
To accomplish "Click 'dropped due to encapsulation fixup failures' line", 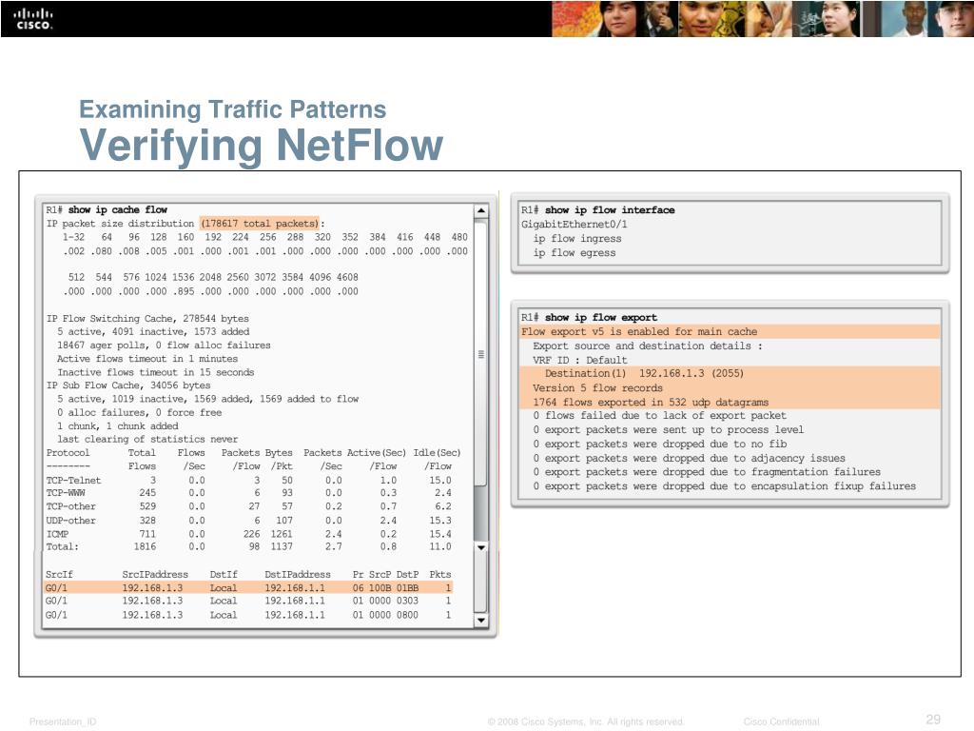I will pos(724,486).
